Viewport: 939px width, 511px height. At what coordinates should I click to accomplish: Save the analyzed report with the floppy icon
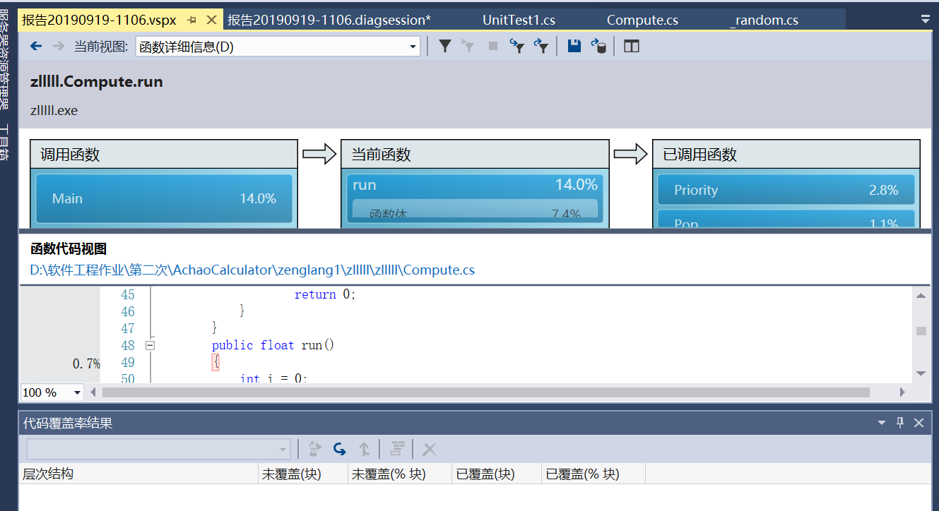click(x=574, y=47)
